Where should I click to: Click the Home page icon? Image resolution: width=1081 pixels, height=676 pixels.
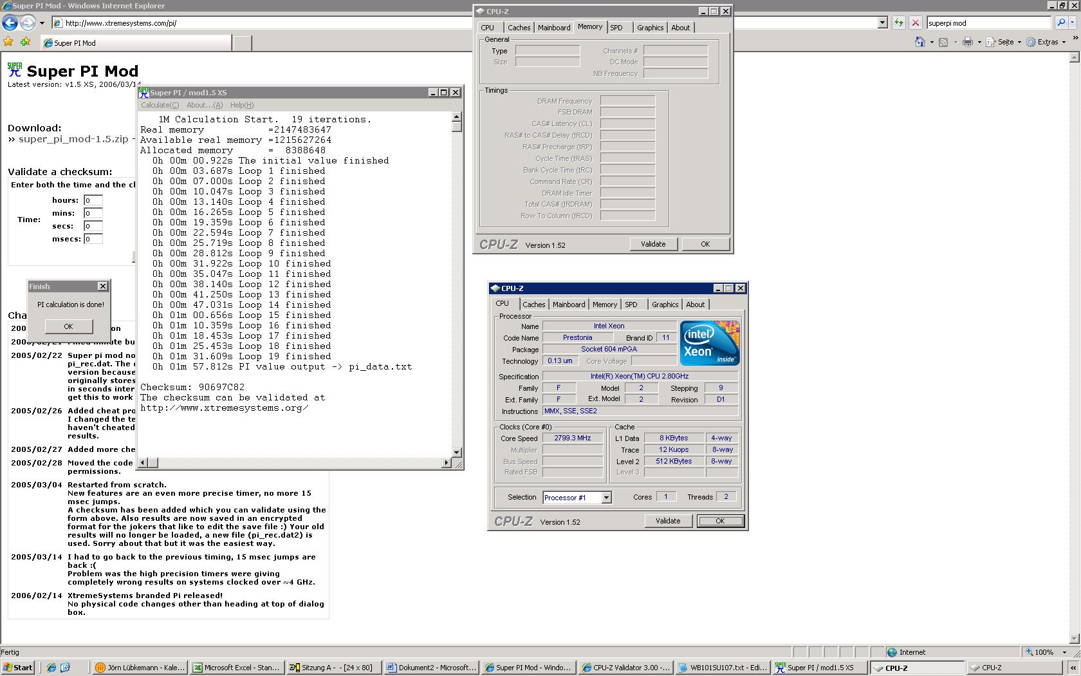(x=920, y=42)
